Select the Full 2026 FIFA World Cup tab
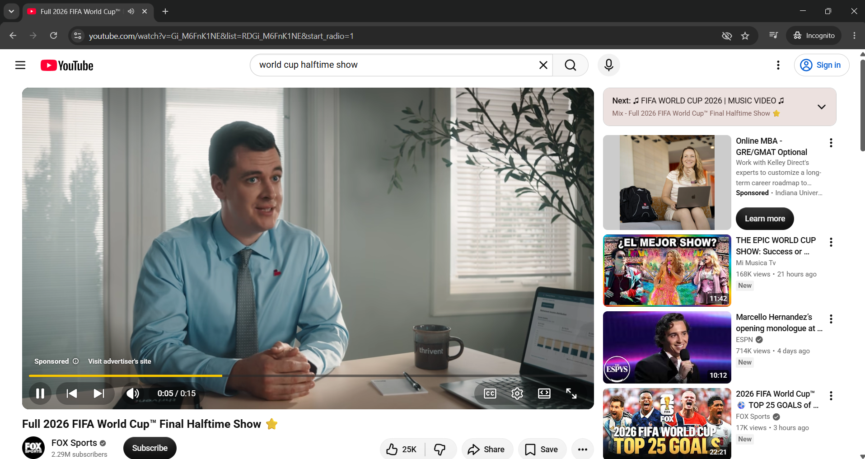Viewport: 865px width, 459px height. click(x=80, y=11)
